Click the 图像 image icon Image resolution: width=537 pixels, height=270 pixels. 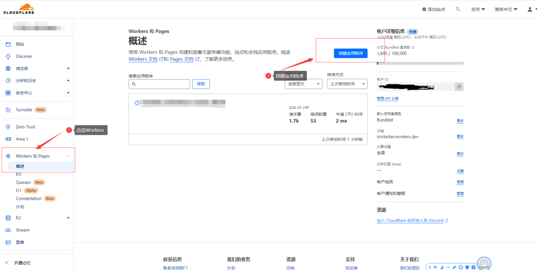(8, 242)
